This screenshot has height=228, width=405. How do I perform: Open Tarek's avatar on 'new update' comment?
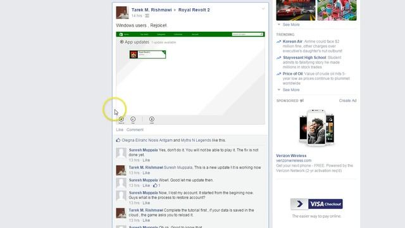121,170
